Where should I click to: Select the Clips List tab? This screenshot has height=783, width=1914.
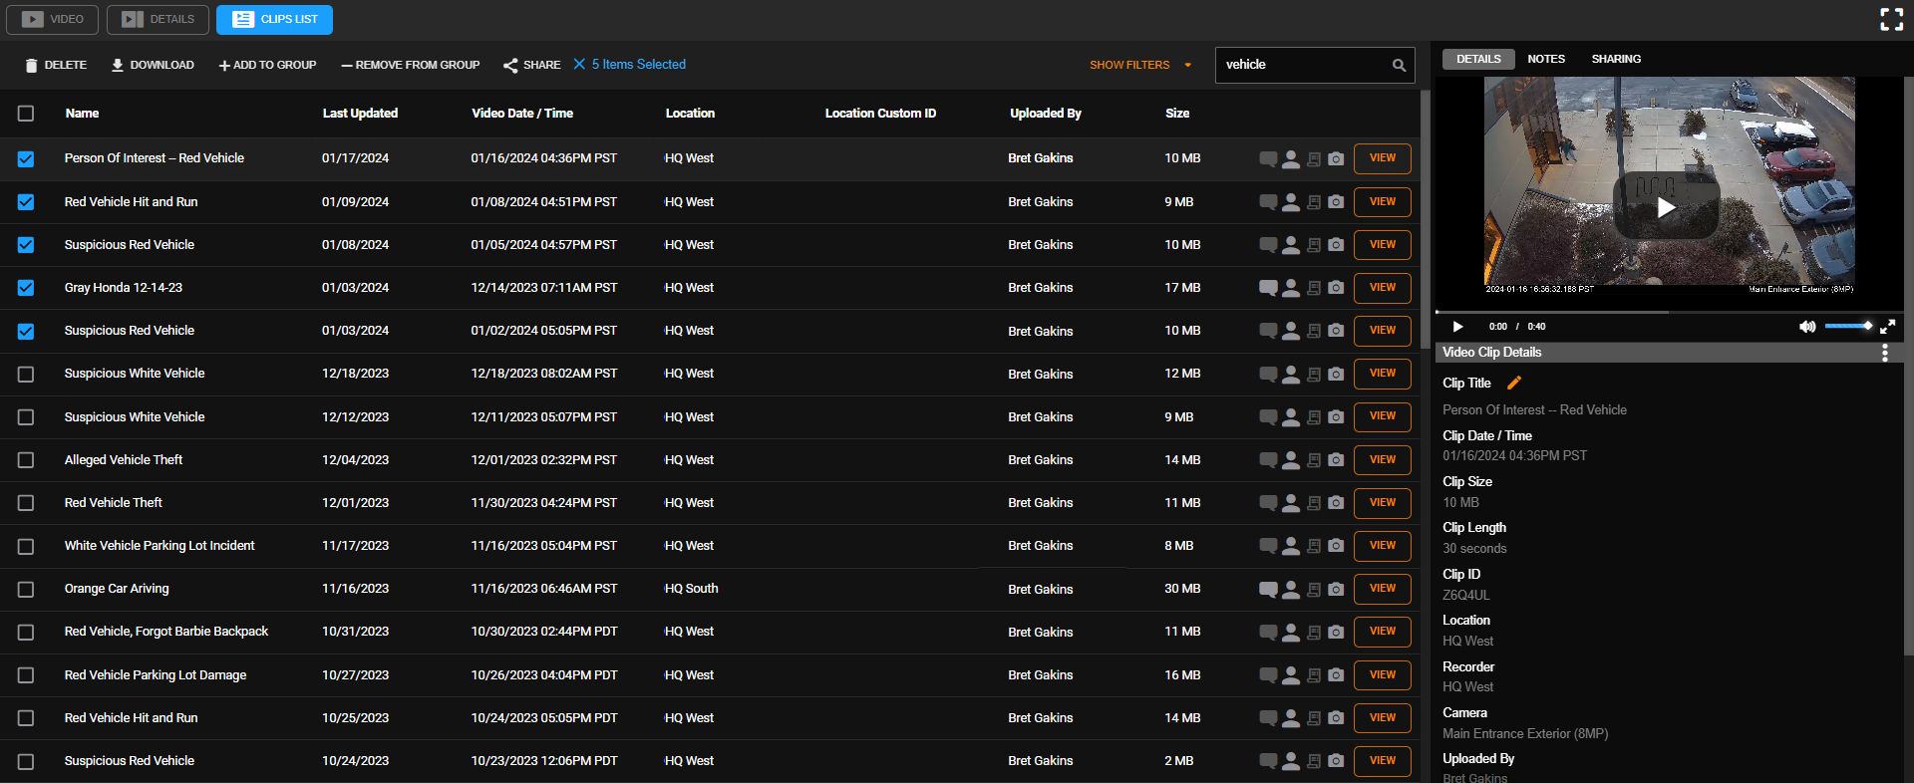click(x=275, y=19)
